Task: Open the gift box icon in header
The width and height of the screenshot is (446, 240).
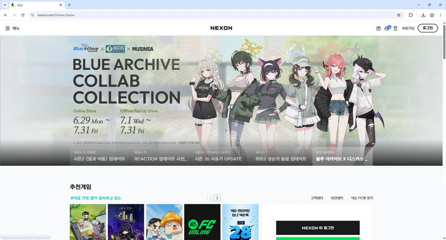Action: (379, 28)
